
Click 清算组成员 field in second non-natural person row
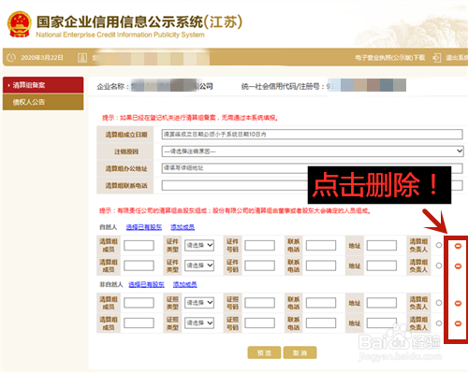point(139,323)
